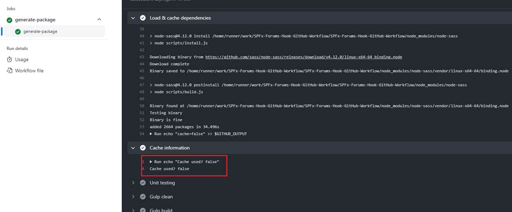This screenshot has height=212, width=512.
Task: Click the checkmark icon for Cache information step
Action: [x=143, y=148]
